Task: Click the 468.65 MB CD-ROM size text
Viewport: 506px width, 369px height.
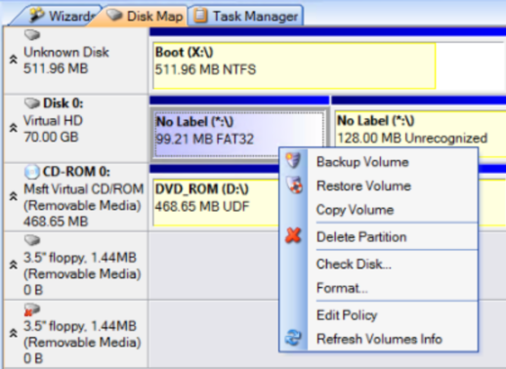Action: (56, 222)
